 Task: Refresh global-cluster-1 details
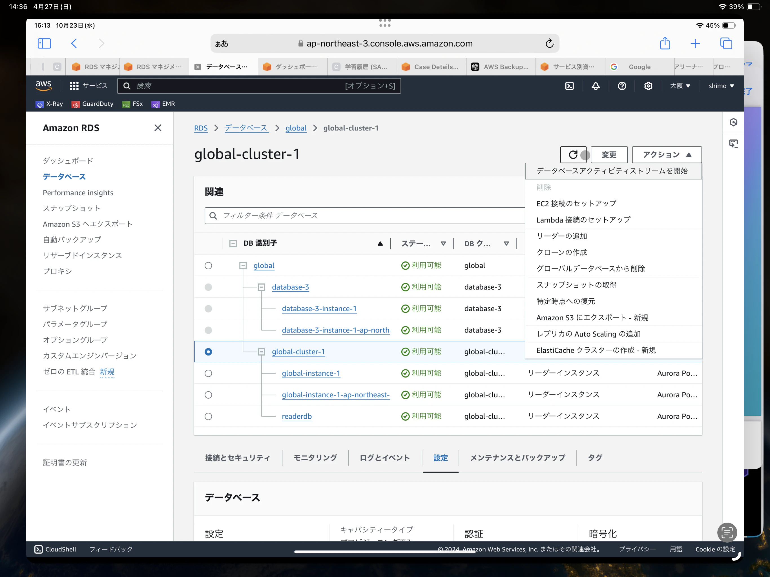point(573,154)
